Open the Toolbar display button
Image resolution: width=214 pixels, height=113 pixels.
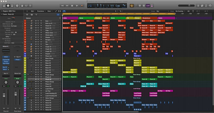(x=12, y=6)
